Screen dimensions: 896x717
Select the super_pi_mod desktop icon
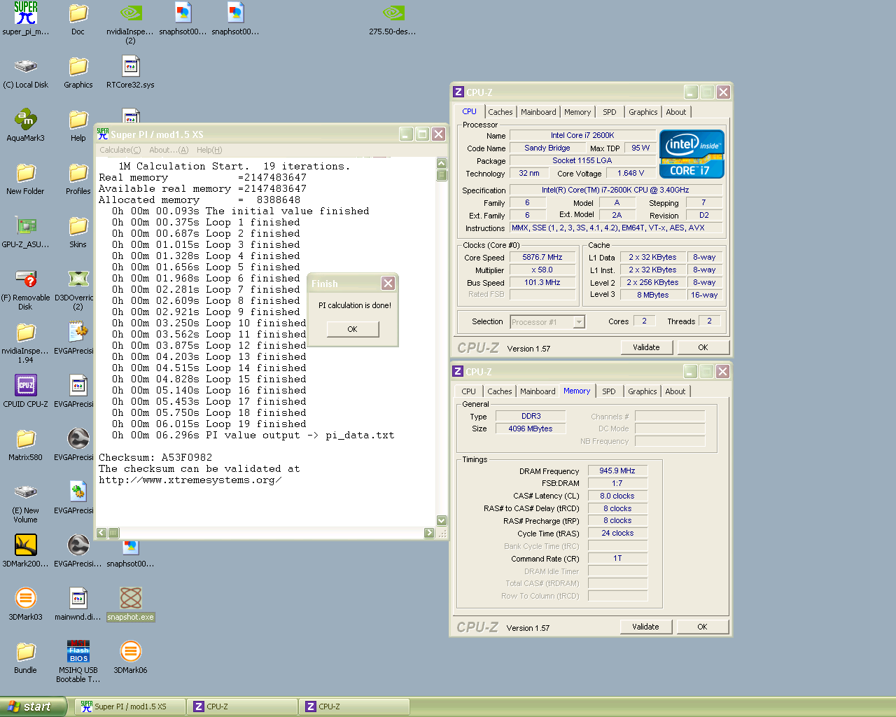click(26, 14)
